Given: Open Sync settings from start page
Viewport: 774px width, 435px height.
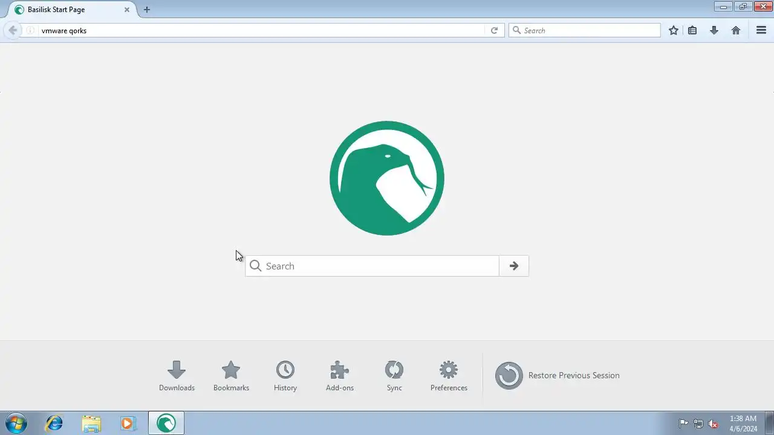Looking at the screenshot, I should click(x=394, y=375).
